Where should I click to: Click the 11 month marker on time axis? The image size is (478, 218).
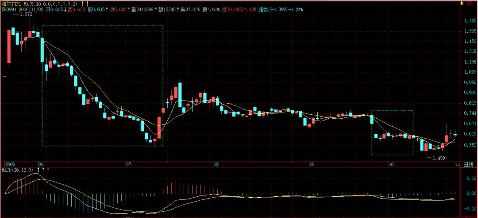[458, 165]
